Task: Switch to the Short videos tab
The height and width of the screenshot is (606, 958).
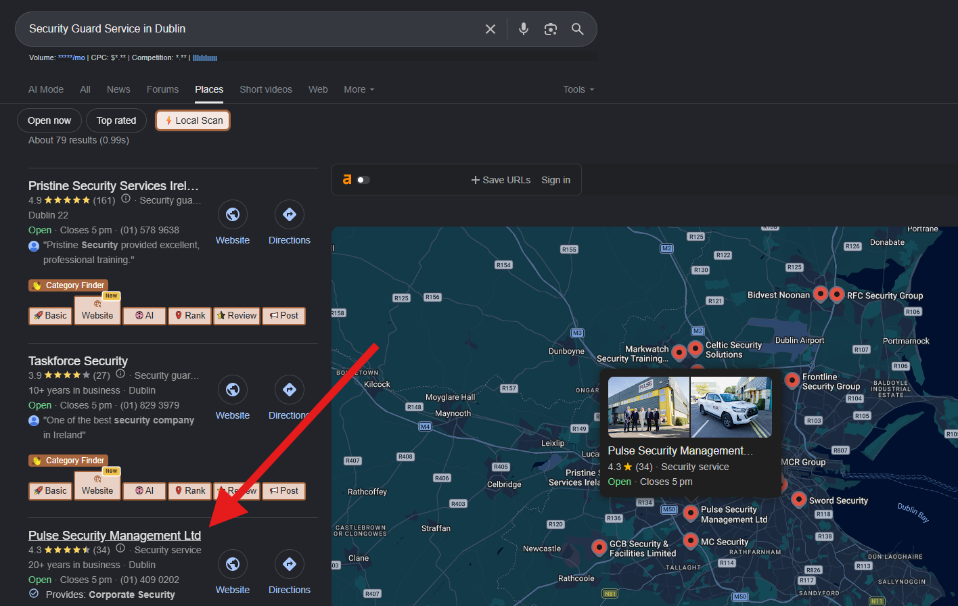Action: (x=266, y=89)
